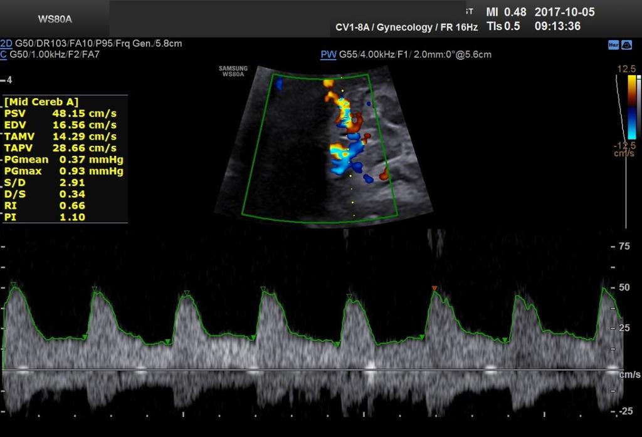This screenshot has height=437, width=642.
Task: Select the TAPV 28.66 cm/s row
Action: click(60, 148)
